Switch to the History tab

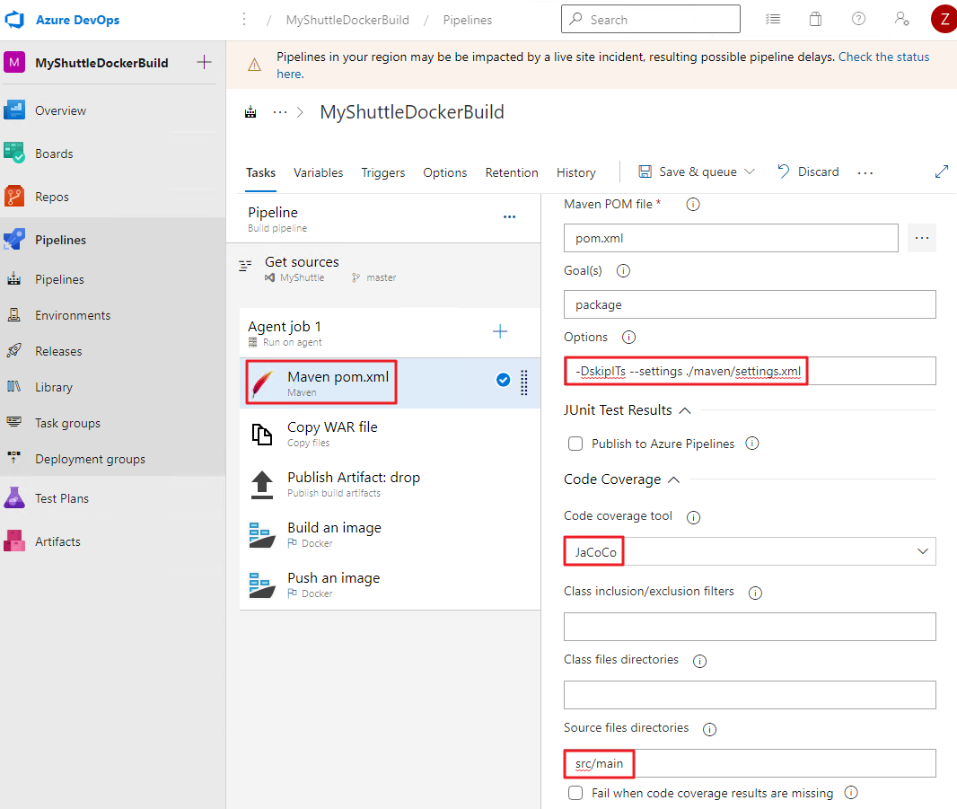(575, 172)
